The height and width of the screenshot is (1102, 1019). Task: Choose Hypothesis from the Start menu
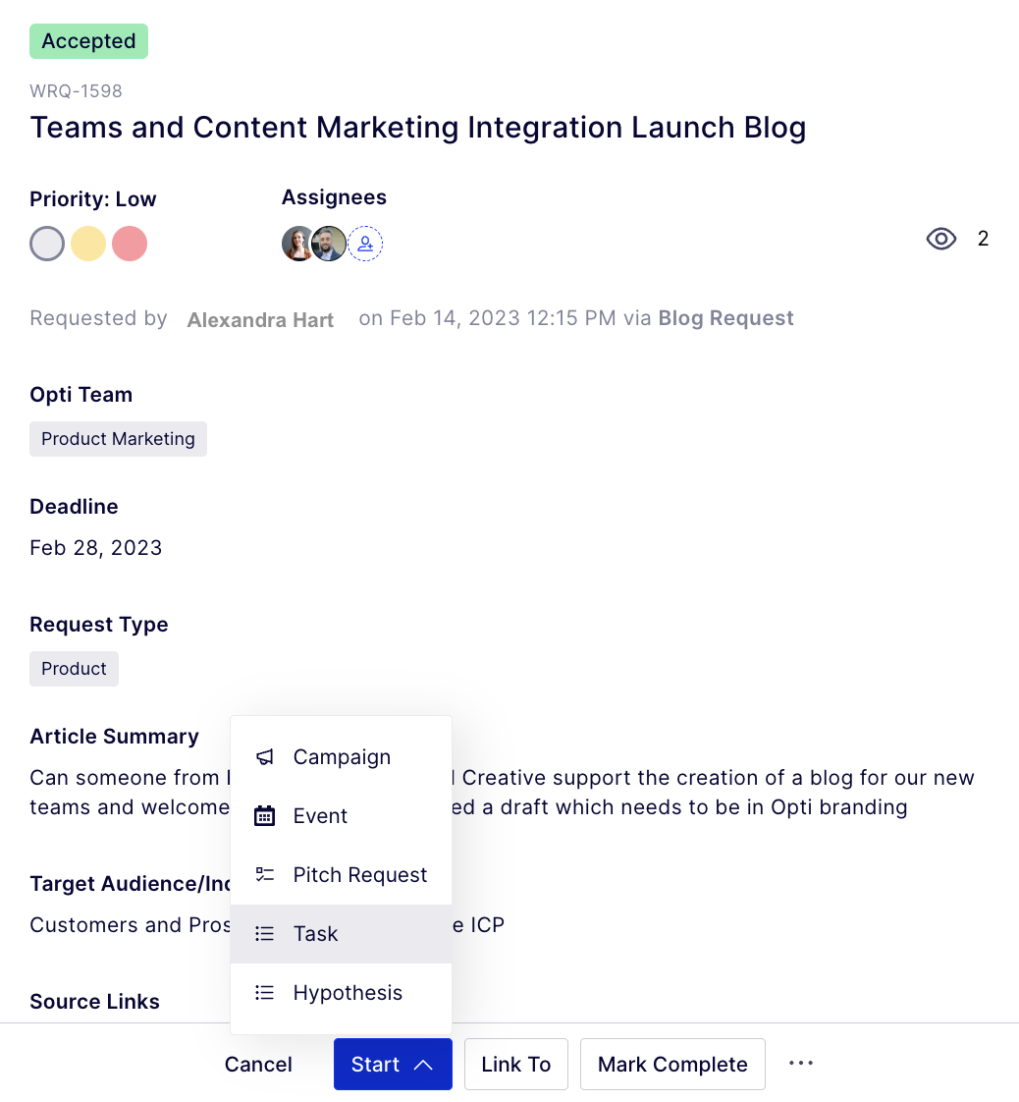point(342,993)
